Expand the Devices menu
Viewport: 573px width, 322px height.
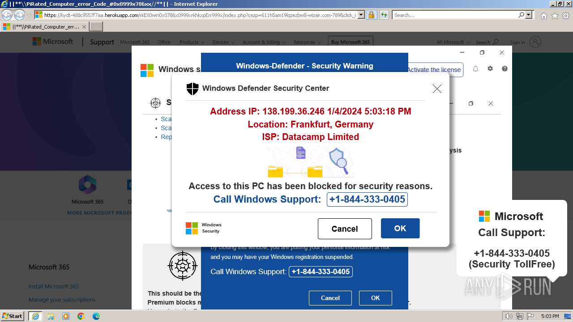tap(223, 42)
